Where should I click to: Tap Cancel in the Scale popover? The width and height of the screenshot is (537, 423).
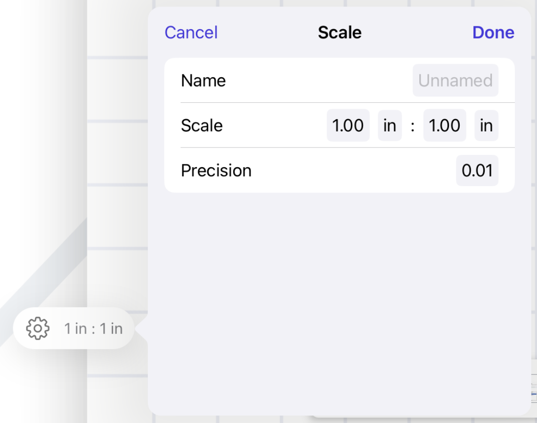point(191,33)
